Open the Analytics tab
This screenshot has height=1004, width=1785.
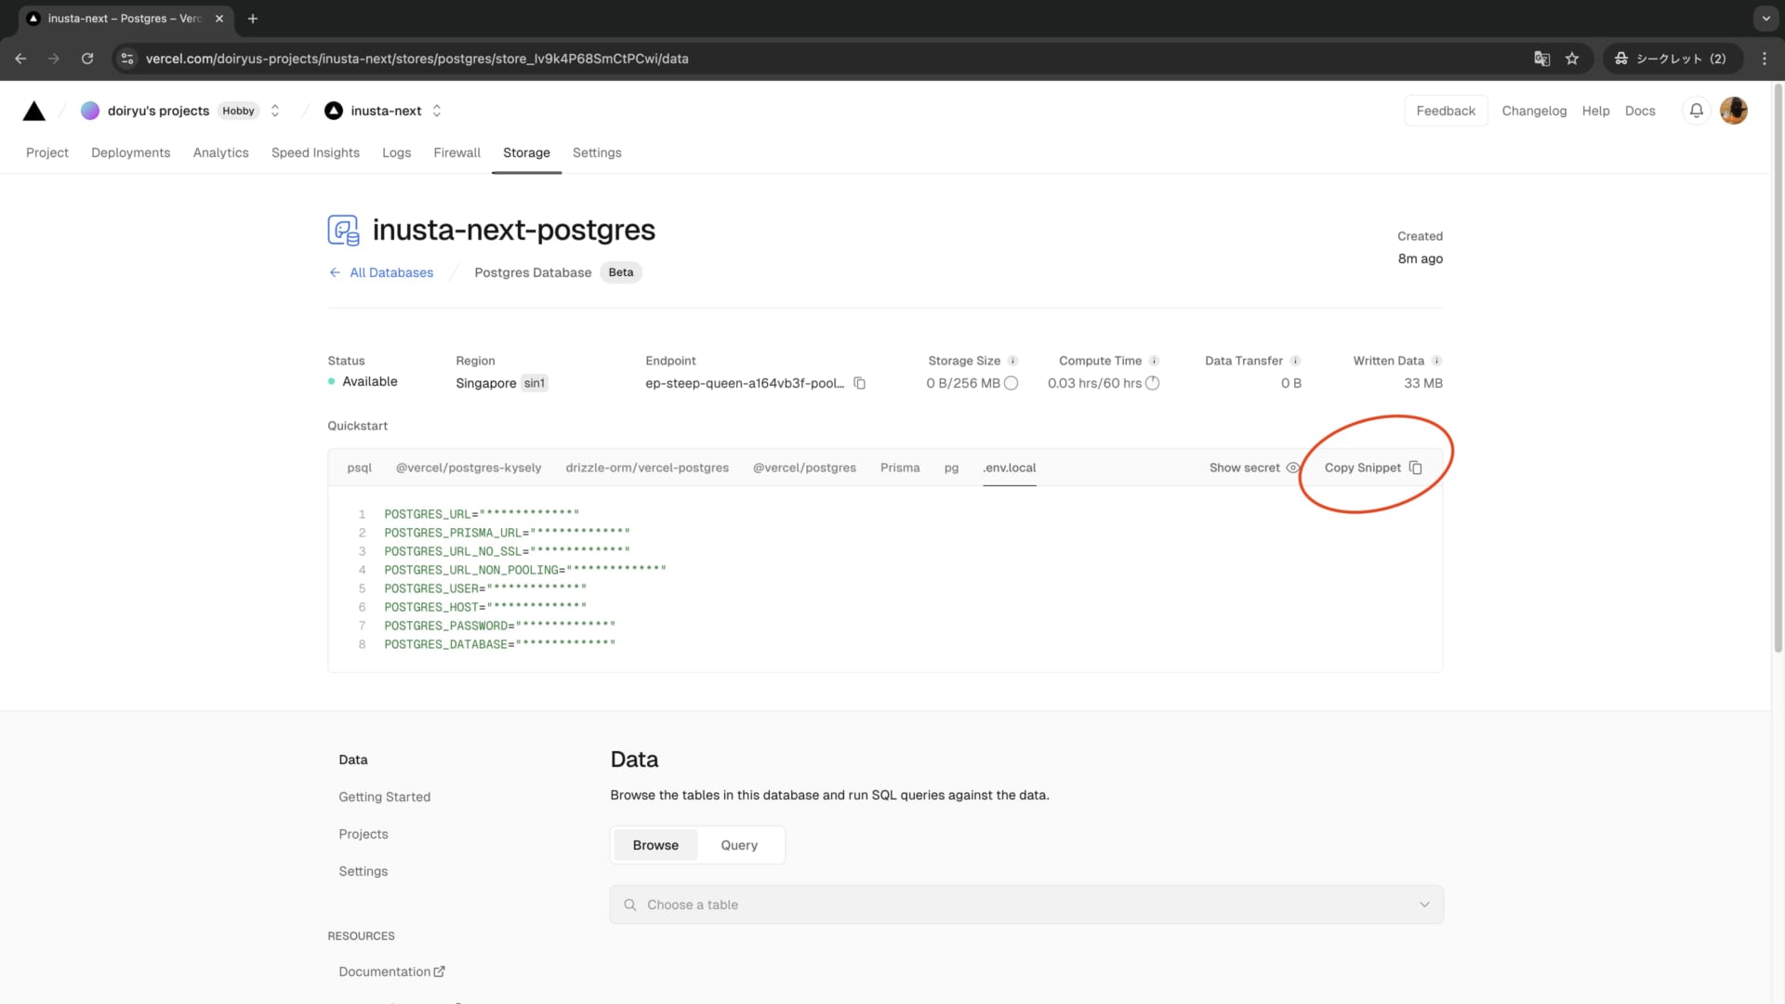[x=220, y=152]
